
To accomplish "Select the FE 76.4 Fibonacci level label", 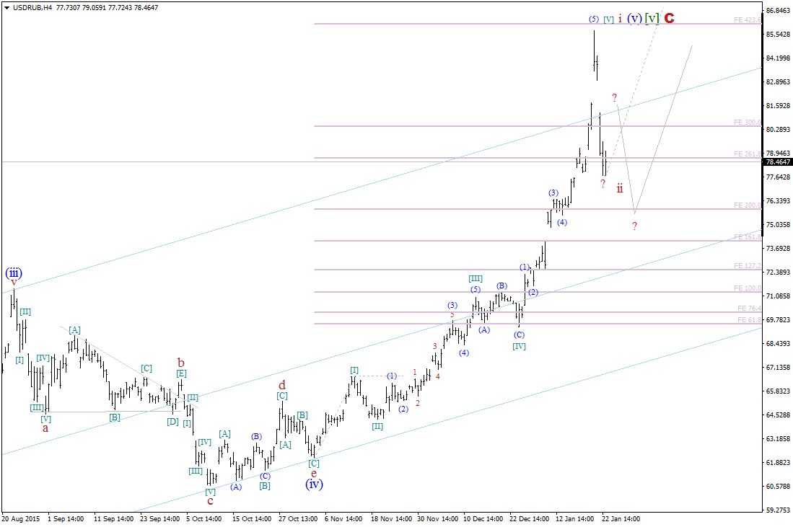I will click(749, 309).
